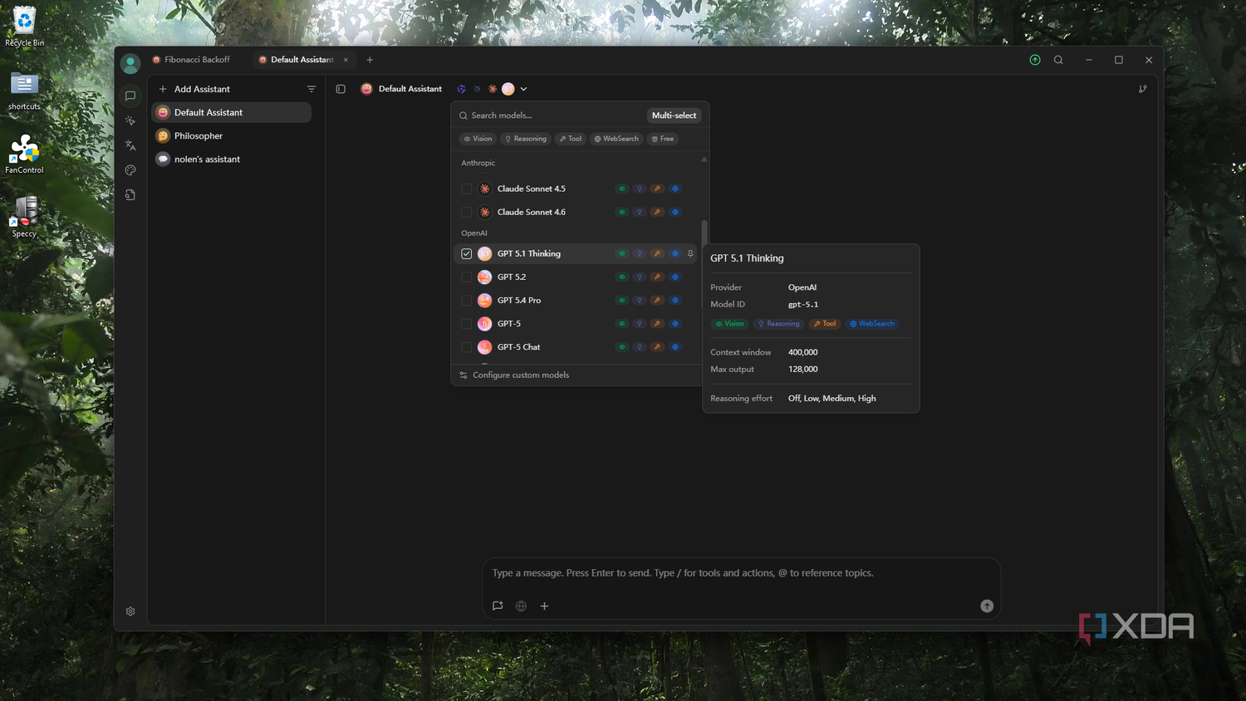The image size is (1246, 701).
Task: Click Add Assistant
Action: coord(194,89)
